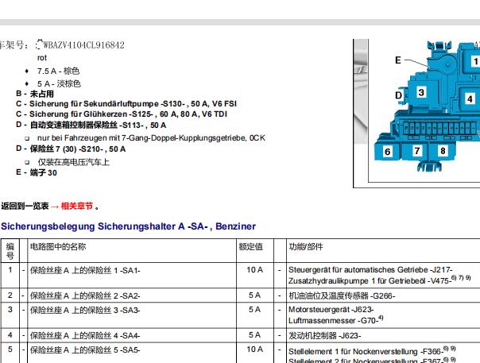Click the letter D in the fuse box diagram

[x=398, y=95]
